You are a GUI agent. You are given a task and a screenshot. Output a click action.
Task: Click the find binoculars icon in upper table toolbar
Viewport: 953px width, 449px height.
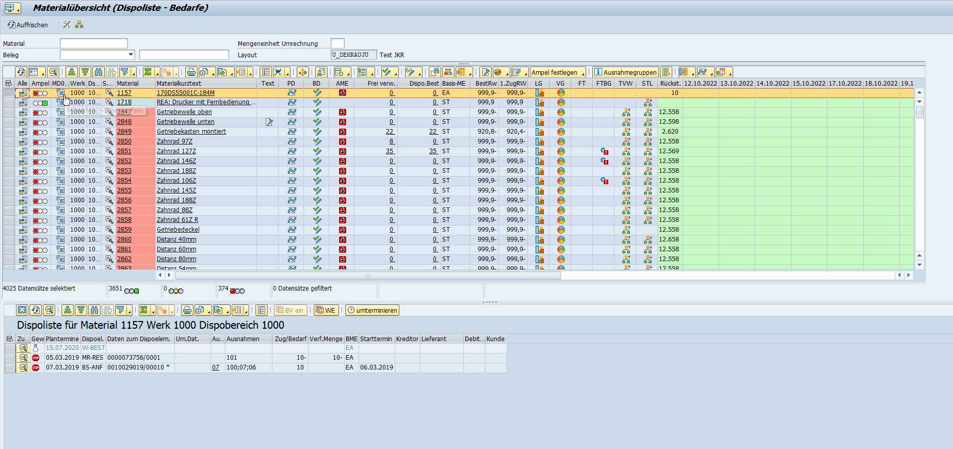(x=99, y=72)
